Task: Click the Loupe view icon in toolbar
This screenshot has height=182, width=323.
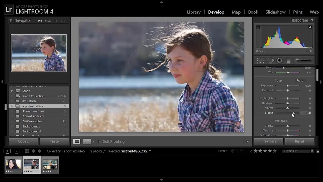Action: coord(77,141)
